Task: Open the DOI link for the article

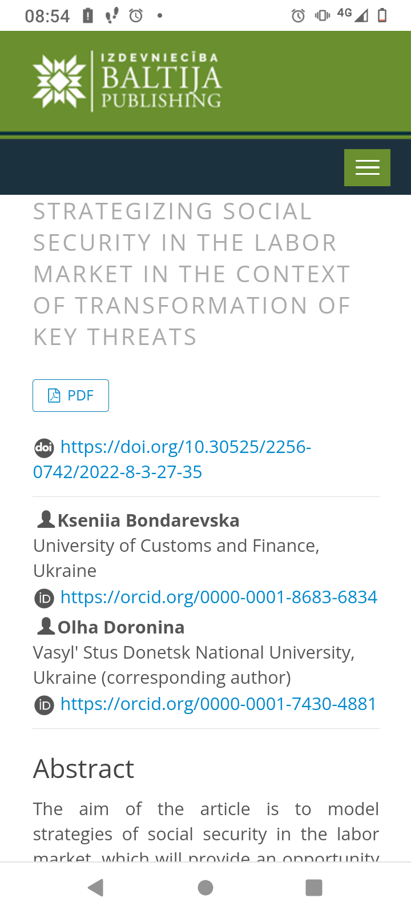Action: tap(172, 459)
